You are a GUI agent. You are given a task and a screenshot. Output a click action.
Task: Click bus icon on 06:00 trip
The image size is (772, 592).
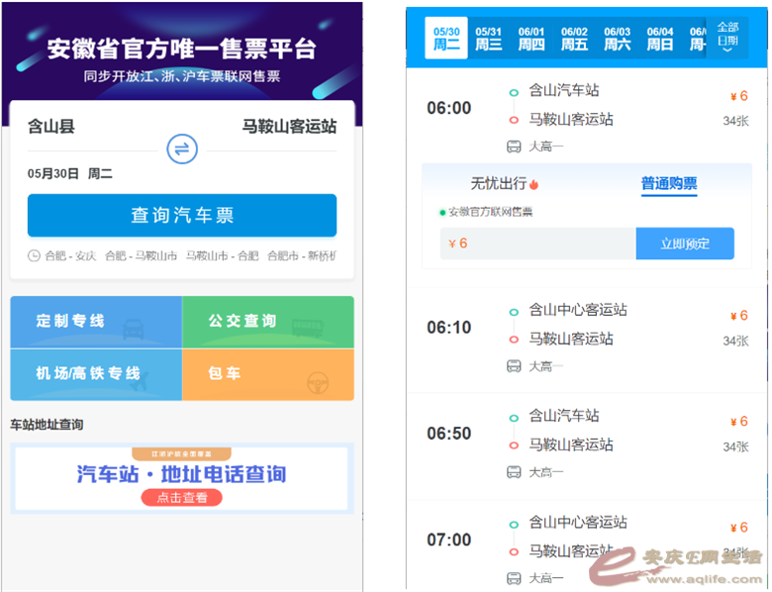514,148
